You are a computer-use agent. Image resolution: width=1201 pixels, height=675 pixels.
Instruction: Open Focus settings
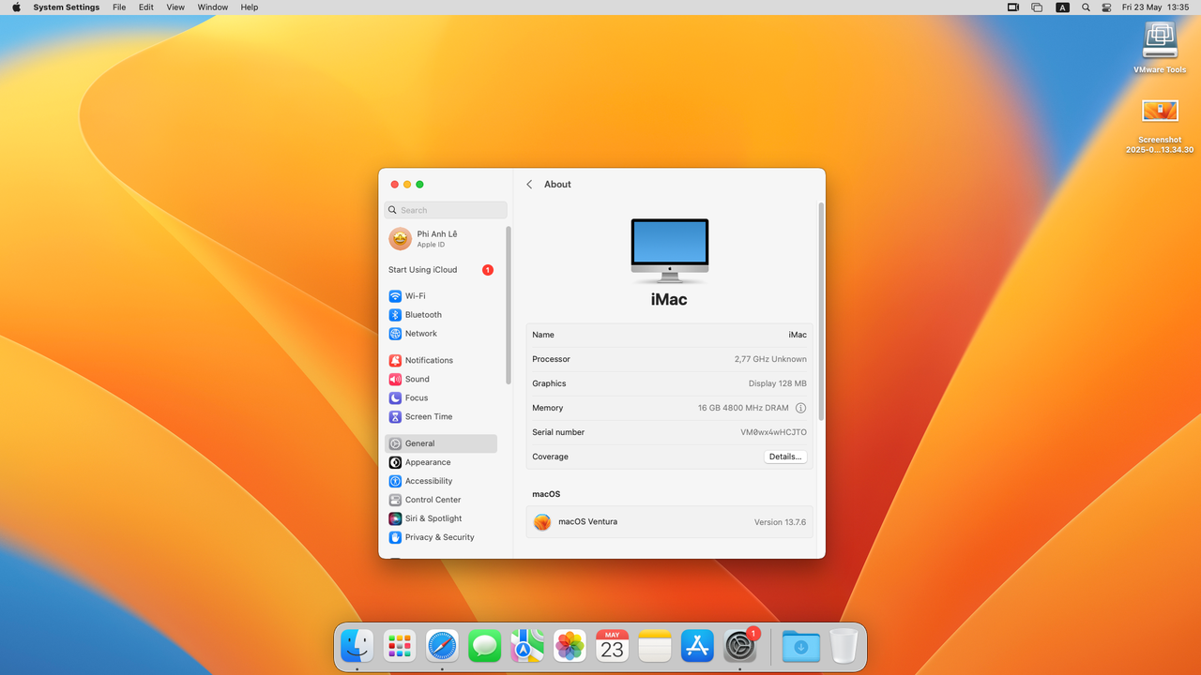(x=441, y=397)
